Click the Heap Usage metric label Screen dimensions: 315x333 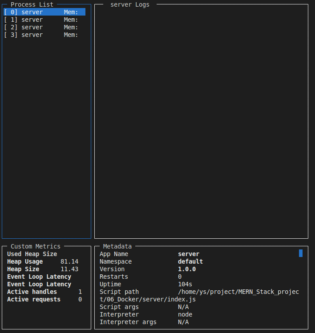[25, 261]
